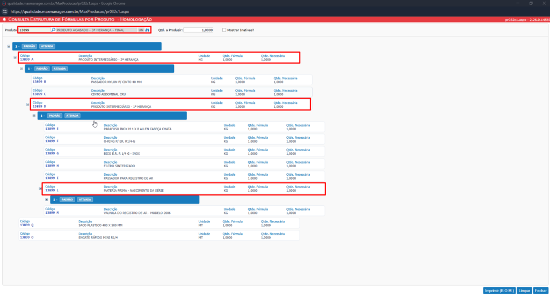The height and width of the screenshot is (298, 550).
Task: Click the binoculars search icon beside product field
Action: pyautogui.click(x=147, y=30)
